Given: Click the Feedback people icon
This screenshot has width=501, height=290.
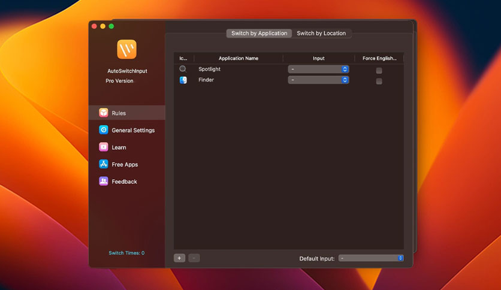Looking at the screenshot, I should pyautogui.click(x=104, y=181).
